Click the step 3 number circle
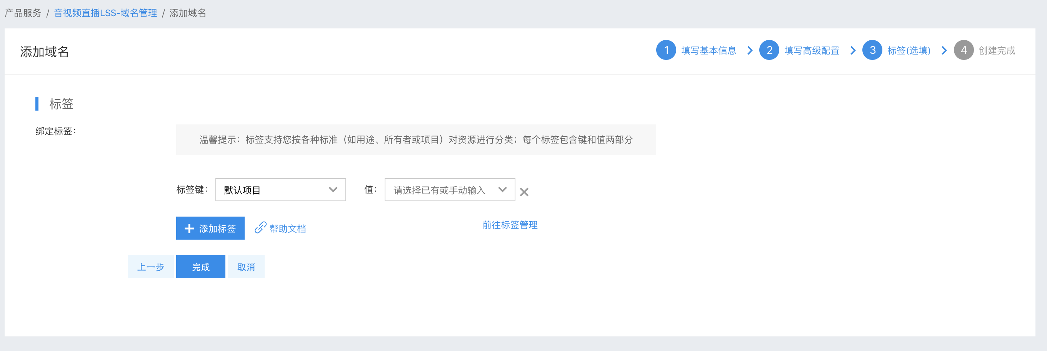1047x351 pixels. coord(872,50)
